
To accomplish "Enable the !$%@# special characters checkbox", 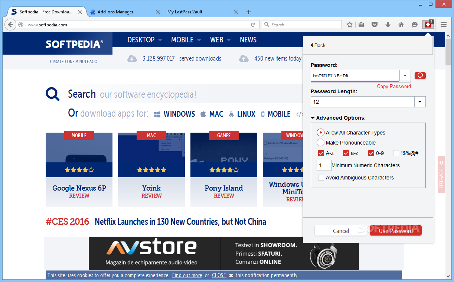I will click(396, 153).
